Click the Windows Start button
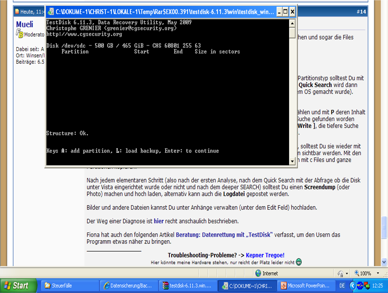 pyautogui.click(x=18, y=285)
